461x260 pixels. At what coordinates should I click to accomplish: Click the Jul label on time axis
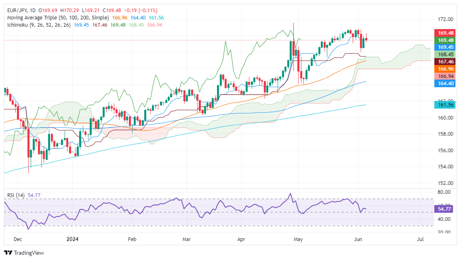point(421,239)
